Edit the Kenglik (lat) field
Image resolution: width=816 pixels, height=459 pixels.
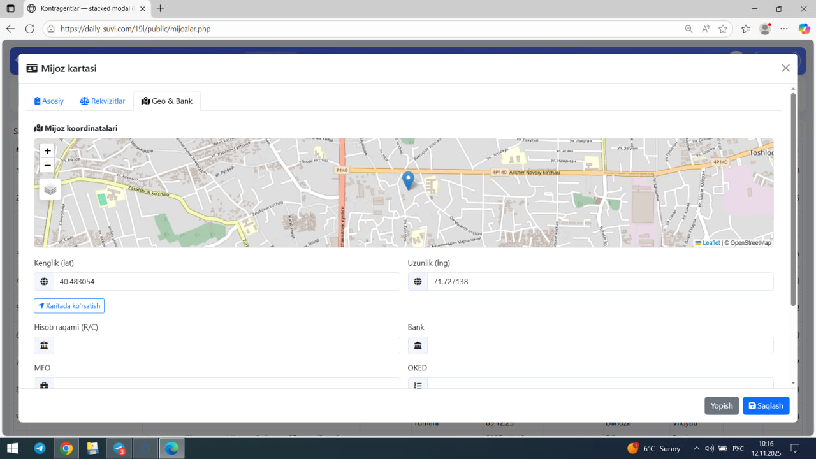(x=226, y=282)
